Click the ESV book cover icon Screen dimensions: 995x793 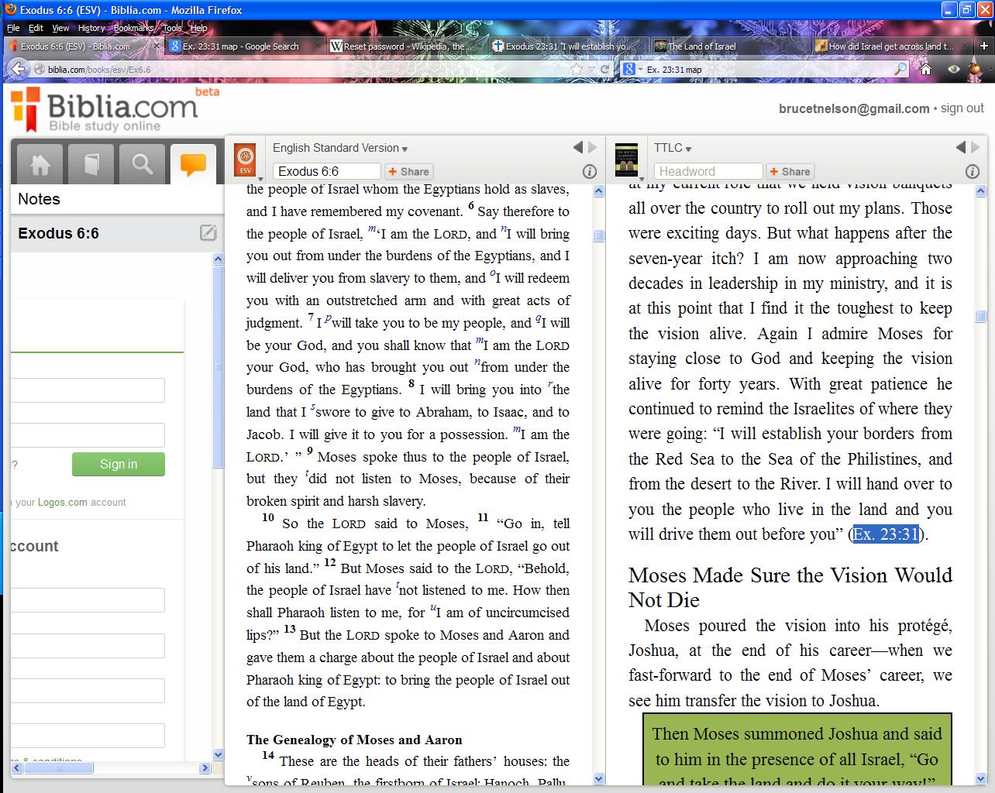tap(245, 160)
